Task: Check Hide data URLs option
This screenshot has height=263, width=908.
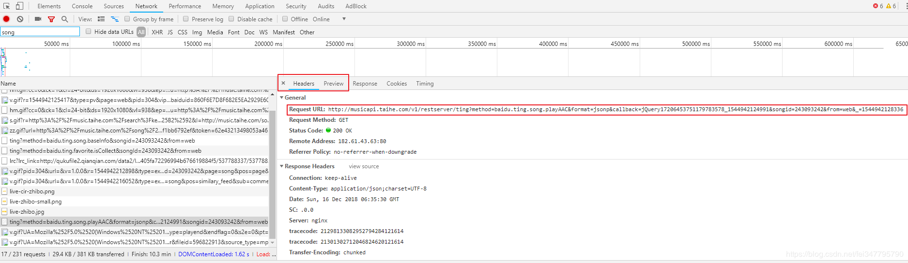Action: [x=88, y=31]
